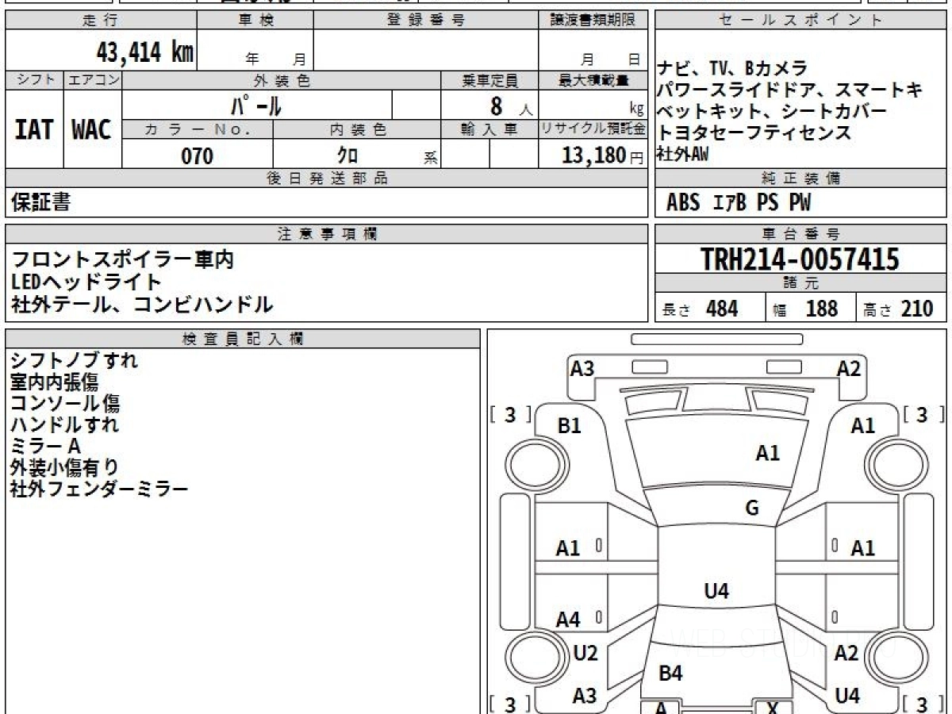952x714 pixels.
Task: Click the A1 mark on the hood
Action: coord(767,453)
